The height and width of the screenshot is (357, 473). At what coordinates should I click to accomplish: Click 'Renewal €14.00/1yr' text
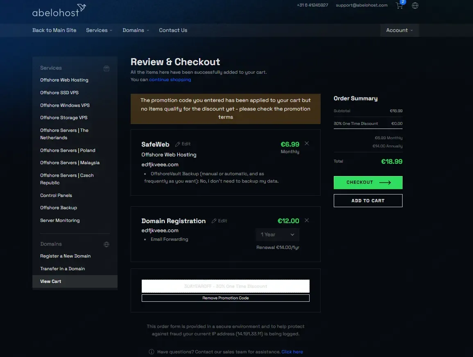tap(278, 247)
